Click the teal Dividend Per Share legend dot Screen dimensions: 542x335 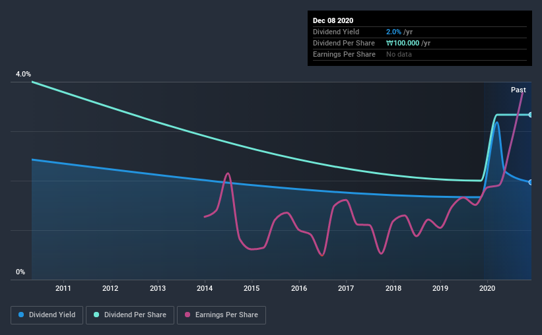tap(96, 315)
